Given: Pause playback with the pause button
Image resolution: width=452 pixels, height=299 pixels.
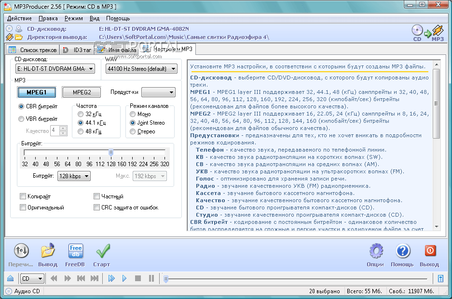Looking at the screenshot, I should click(151, 278).
